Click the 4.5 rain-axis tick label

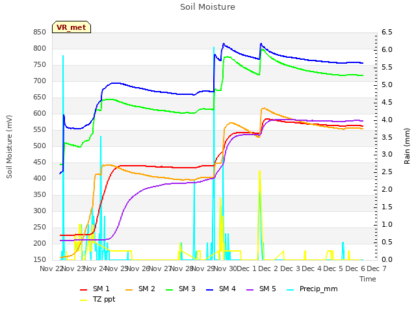tap(387, 103)
